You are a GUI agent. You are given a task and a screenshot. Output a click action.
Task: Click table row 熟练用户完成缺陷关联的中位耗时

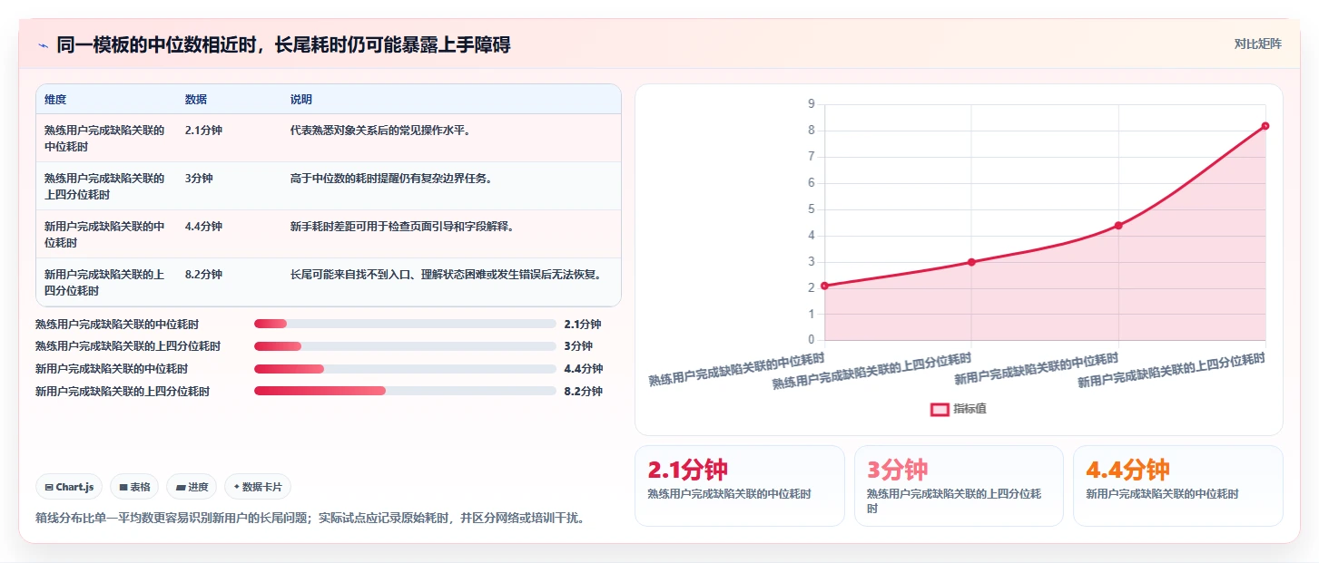click(329, 138)
